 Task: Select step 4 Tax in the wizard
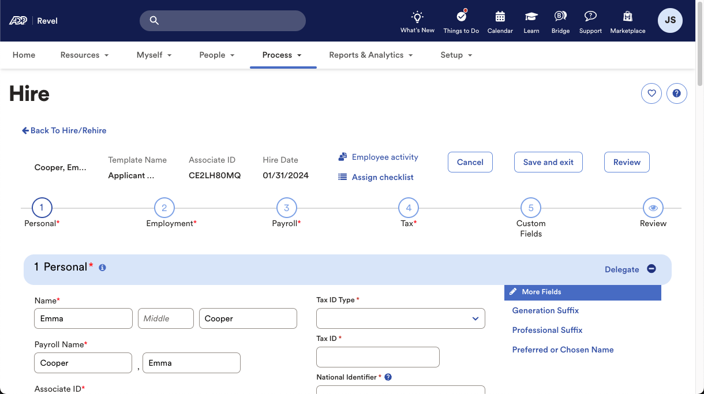[408, 207]
